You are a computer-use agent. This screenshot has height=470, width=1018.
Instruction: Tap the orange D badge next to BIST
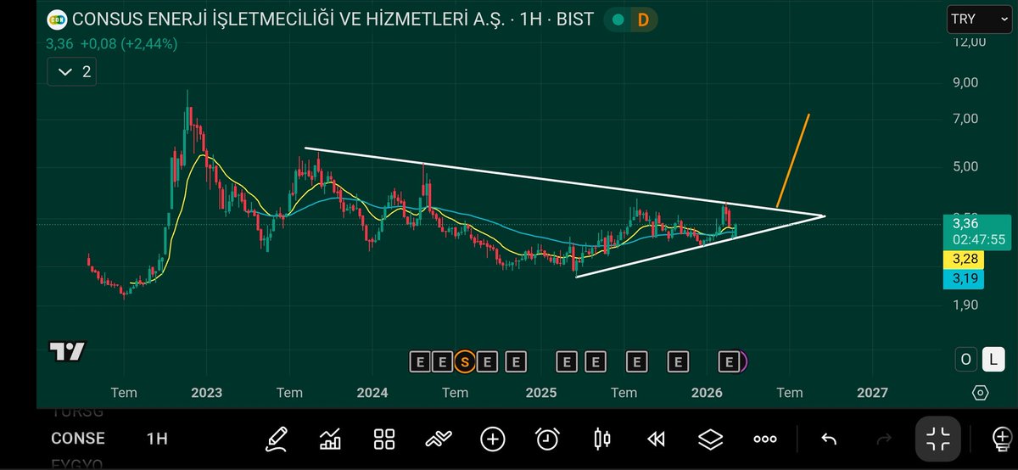tap(642, 20)
